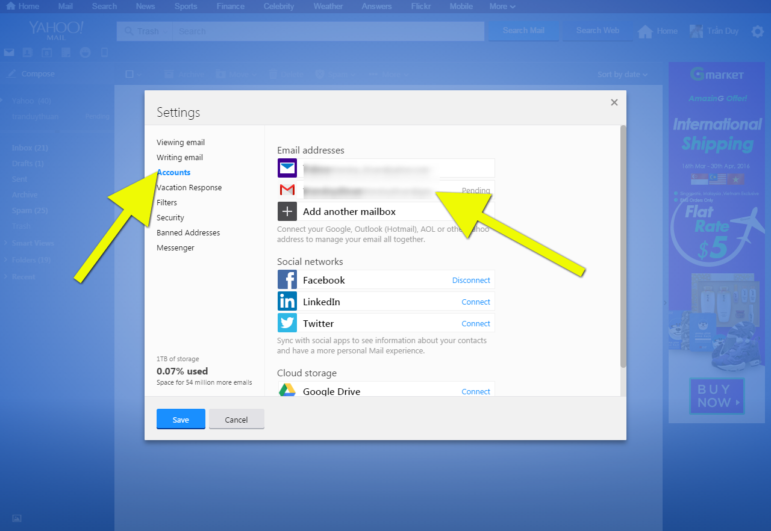Click the Compose button
The image size is (771, 531).
pos(31,74)
